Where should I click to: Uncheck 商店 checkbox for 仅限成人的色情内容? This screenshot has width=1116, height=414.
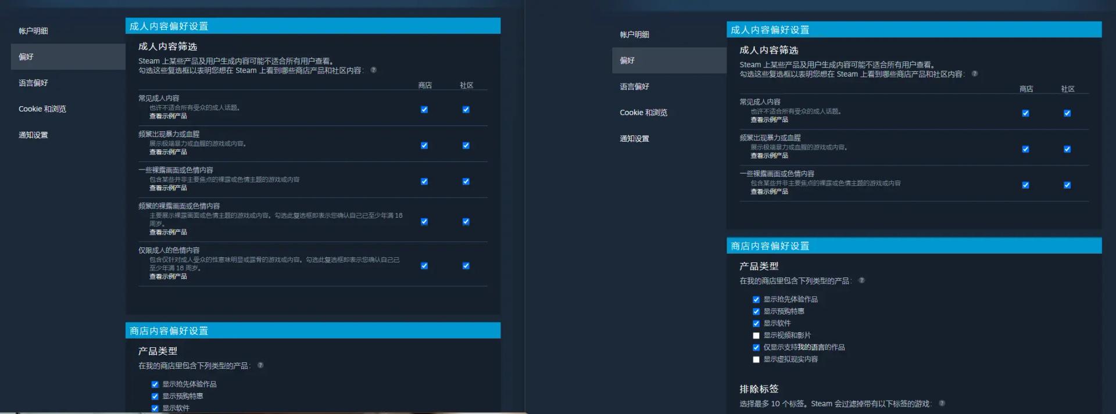point(424,266)
